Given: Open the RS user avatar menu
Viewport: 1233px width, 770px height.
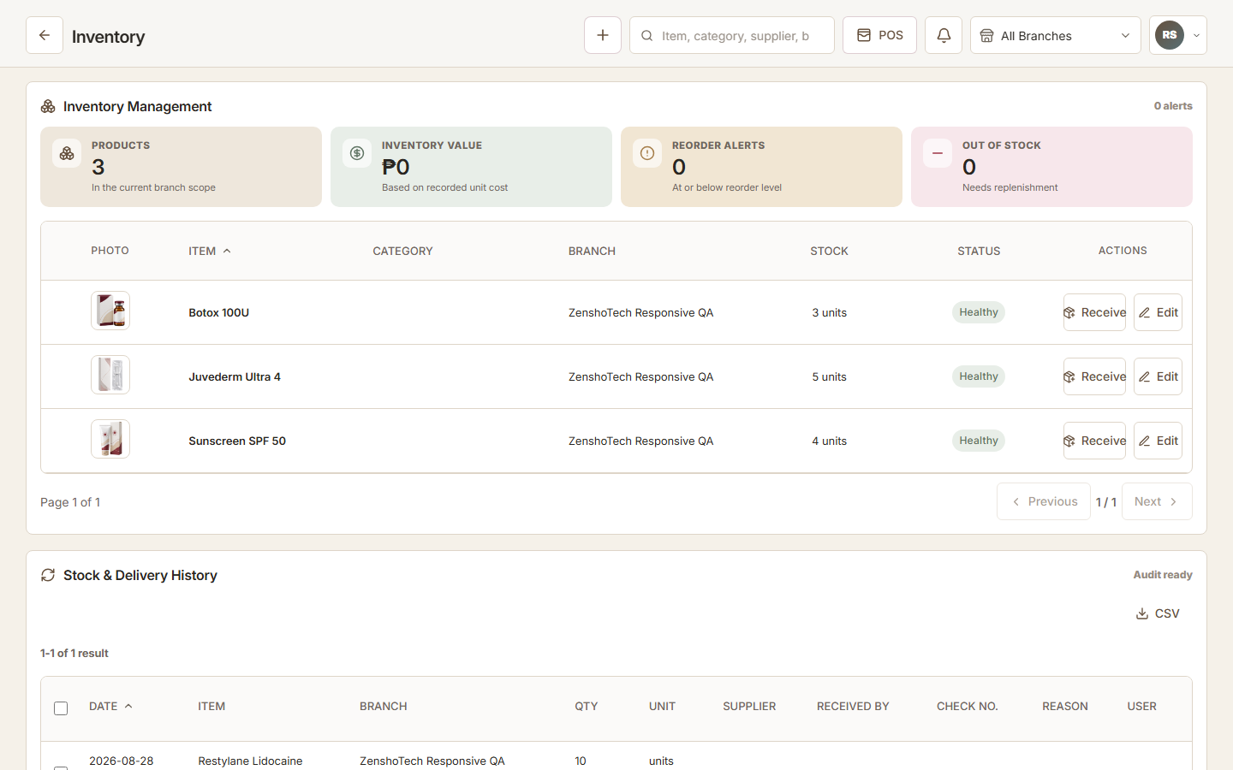Looking at the screenshot, I should tap(1178, 35).
